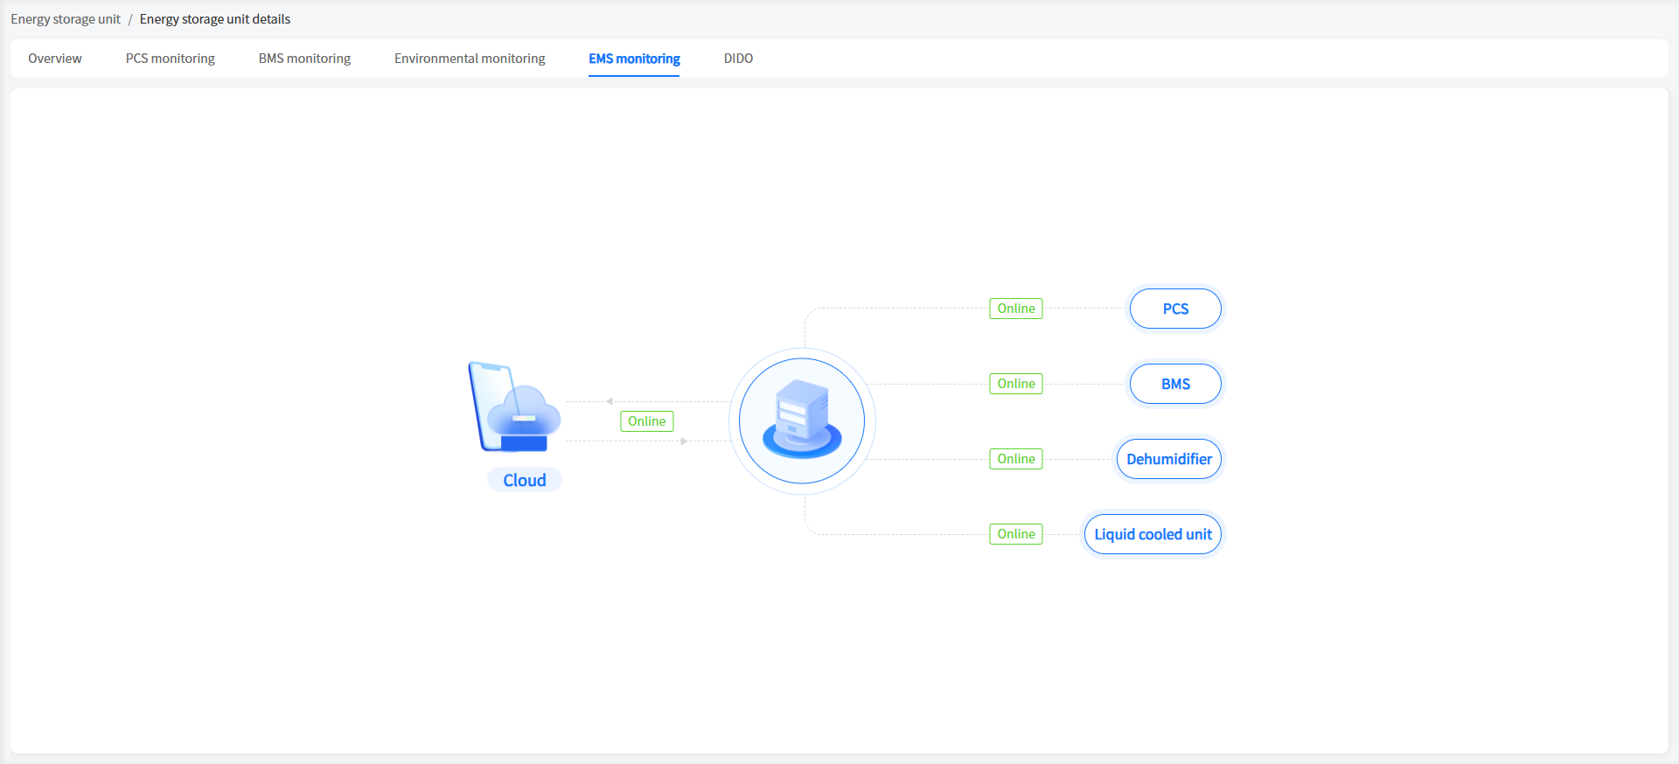Click the central EMS server icon
This screenshot has height=764, width=1679.
pyautogui.click(x=802, y=420)
